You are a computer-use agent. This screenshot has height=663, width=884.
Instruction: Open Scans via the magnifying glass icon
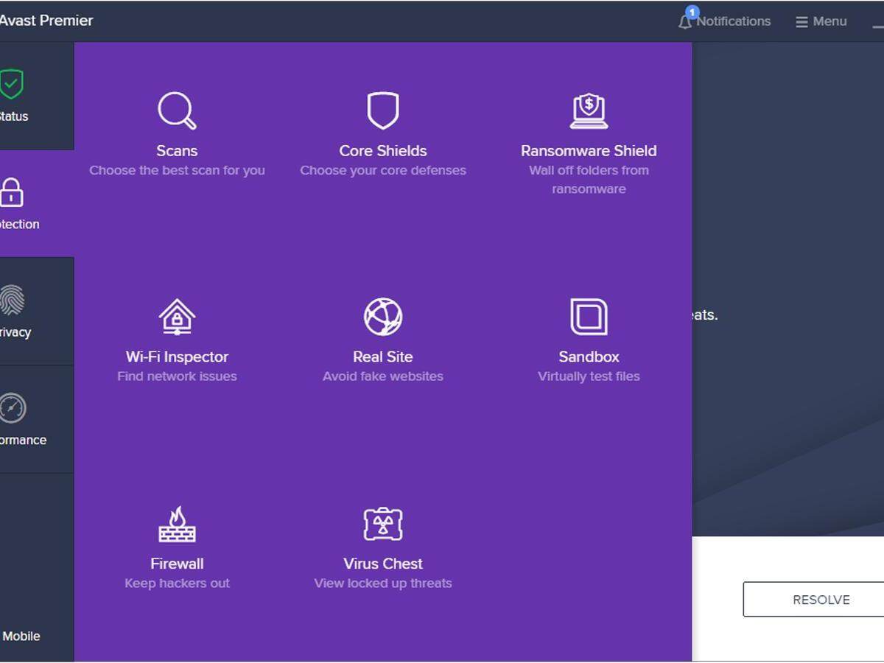(x=177, y=110)
